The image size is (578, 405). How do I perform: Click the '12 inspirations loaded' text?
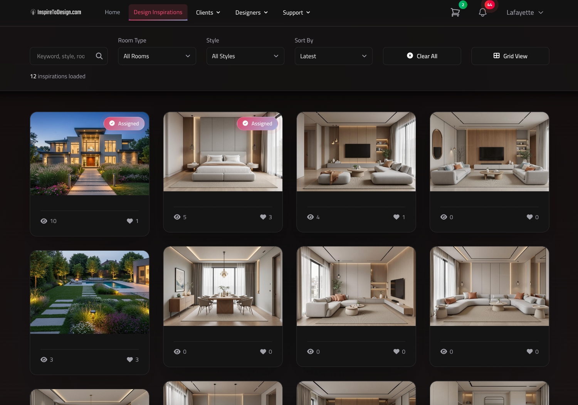click(x=58, y=76)
